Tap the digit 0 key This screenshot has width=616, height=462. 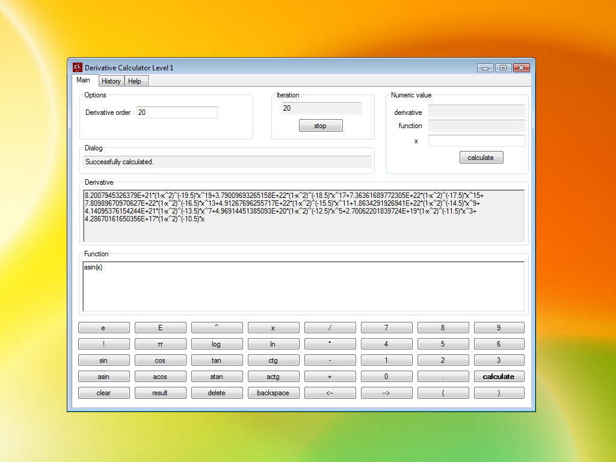point(387,377)
